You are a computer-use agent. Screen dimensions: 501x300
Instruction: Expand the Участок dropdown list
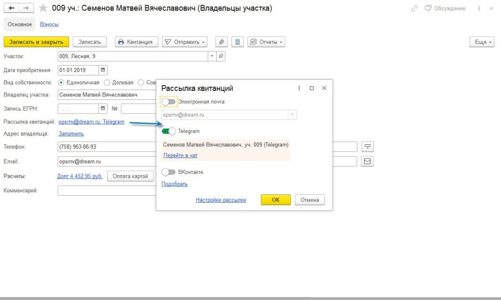(212, 56)
